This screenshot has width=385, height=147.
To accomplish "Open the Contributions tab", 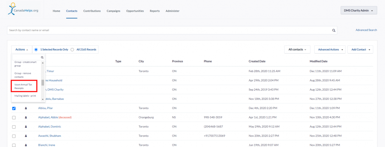I will click(x=92, y=11).
